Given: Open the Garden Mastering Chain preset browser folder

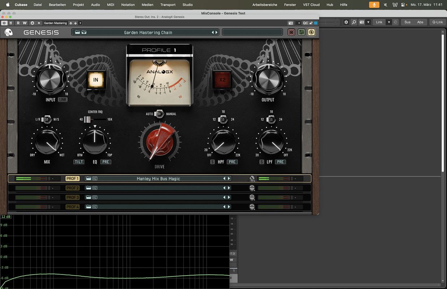Looking at the screenshot, I should tap(77, 33).
